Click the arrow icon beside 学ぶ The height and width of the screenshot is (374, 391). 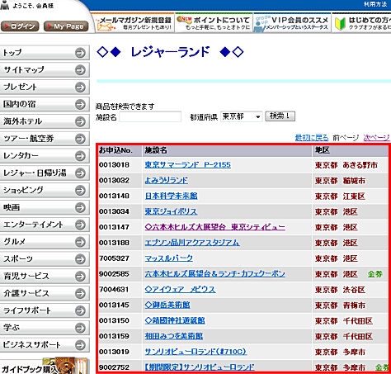coord(80,328)
